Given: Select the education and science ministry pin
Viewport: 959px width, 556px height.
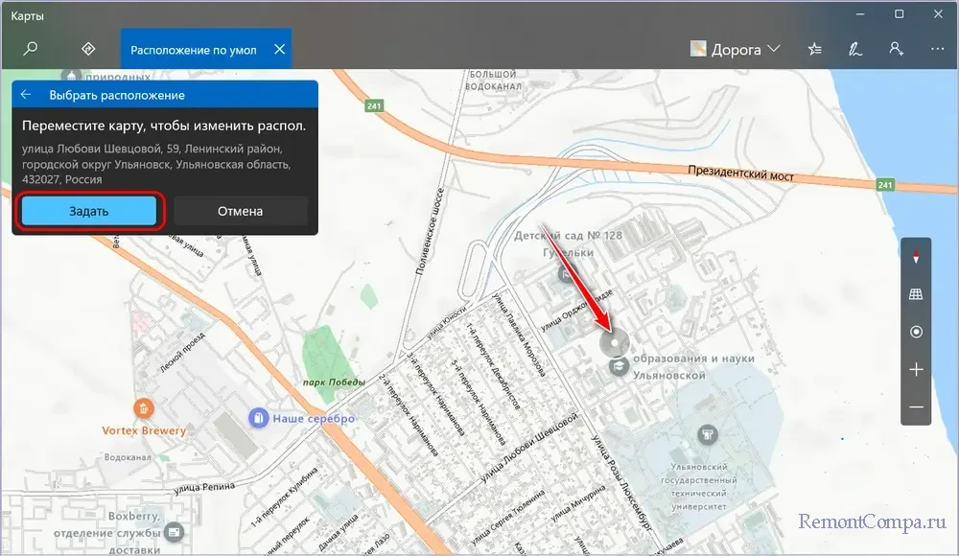Looking at the screenshot, I should [x=619, y=367].
